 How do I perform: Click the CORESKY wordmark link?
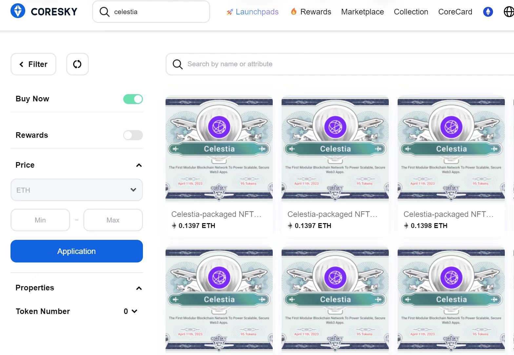tap(54, 12)
